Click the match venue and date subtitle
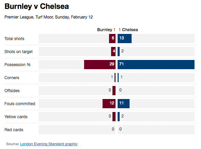201x149 pixels. coord(49,17)
